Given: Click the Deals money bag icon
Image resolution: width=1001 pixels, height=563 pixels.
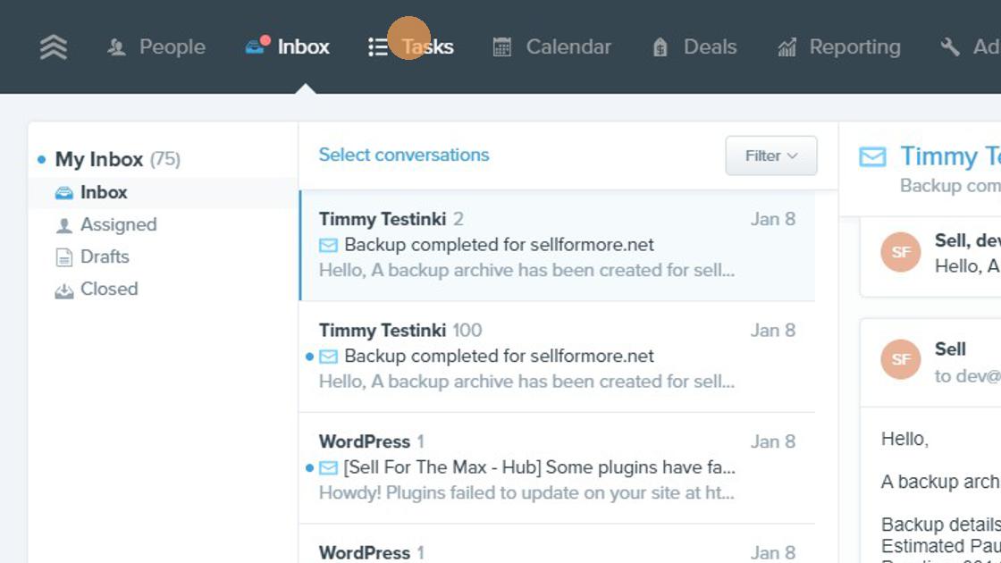Looking at the screenshot, I should tap(660, 46).
